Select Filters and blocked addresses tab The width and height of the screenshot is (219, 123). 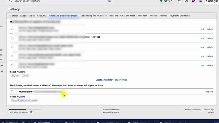coord(64,16)
